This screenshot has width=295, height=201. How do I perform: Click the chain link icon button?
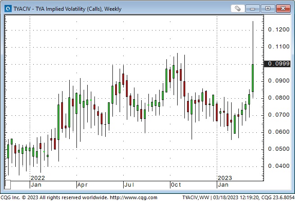click(x=237, y=9)
